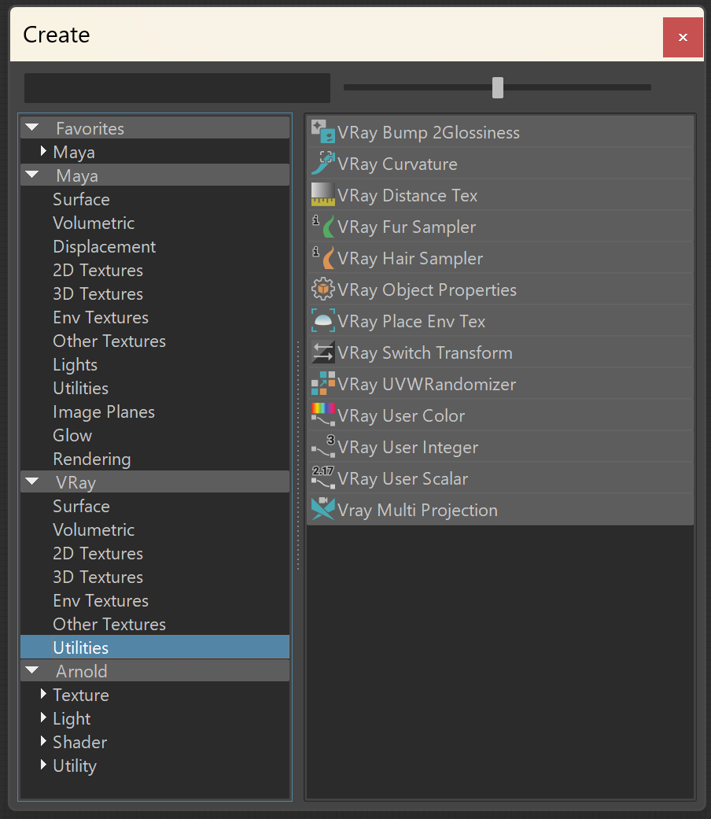The height and width of the screenshot is (819, 711).
Task: Expand the Maya item under Favorites
Action: click(44, 151)
